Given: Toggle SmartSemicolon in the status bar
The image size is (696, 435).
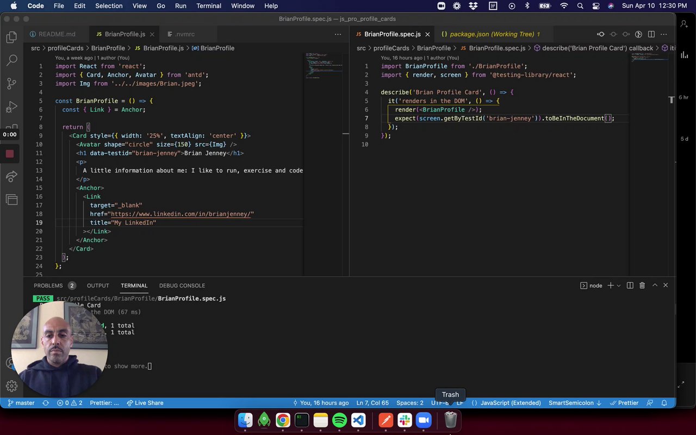Looking at the screenshot, I should [x=575, y=403].
